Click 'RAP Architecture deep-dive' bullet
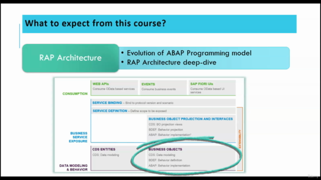 [x=172, y=62]
